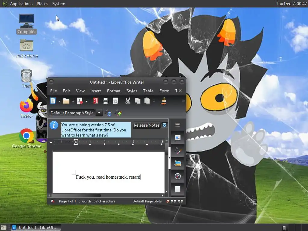308x231 pixels.
Task: Click the hourglass indent marker on the ruler
Action: (76, 142)
